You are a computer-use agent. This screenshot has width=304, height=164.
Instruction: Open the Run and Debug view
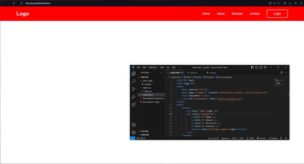134,97
